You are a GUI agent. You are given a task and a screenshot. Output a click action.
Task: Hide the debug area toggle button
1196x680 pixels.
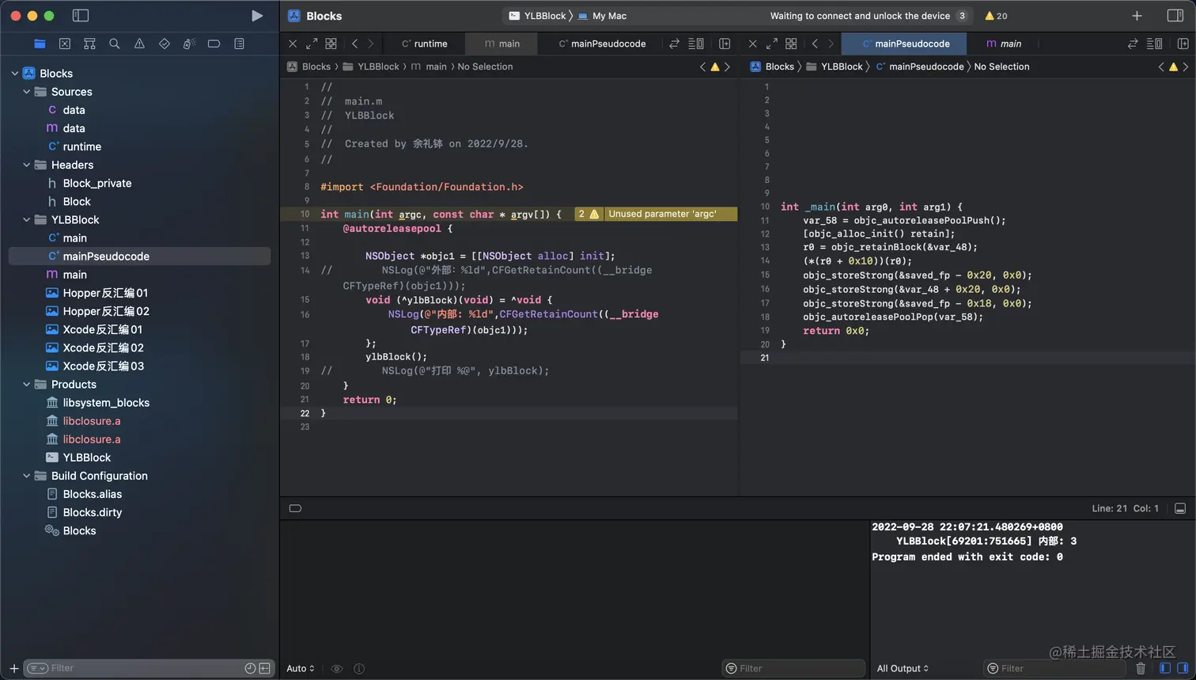click(x=1180, y=508)
